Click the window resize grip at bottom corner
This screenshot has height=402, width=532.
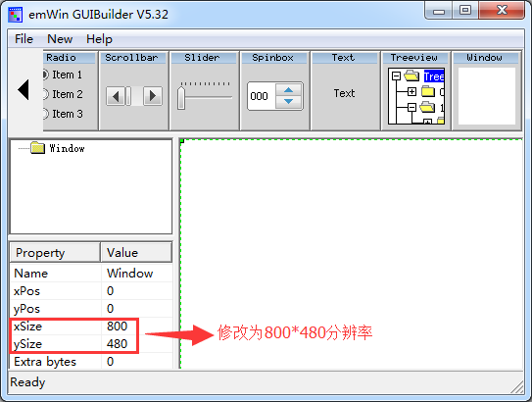pyautogui.click(x=517, y=387)
